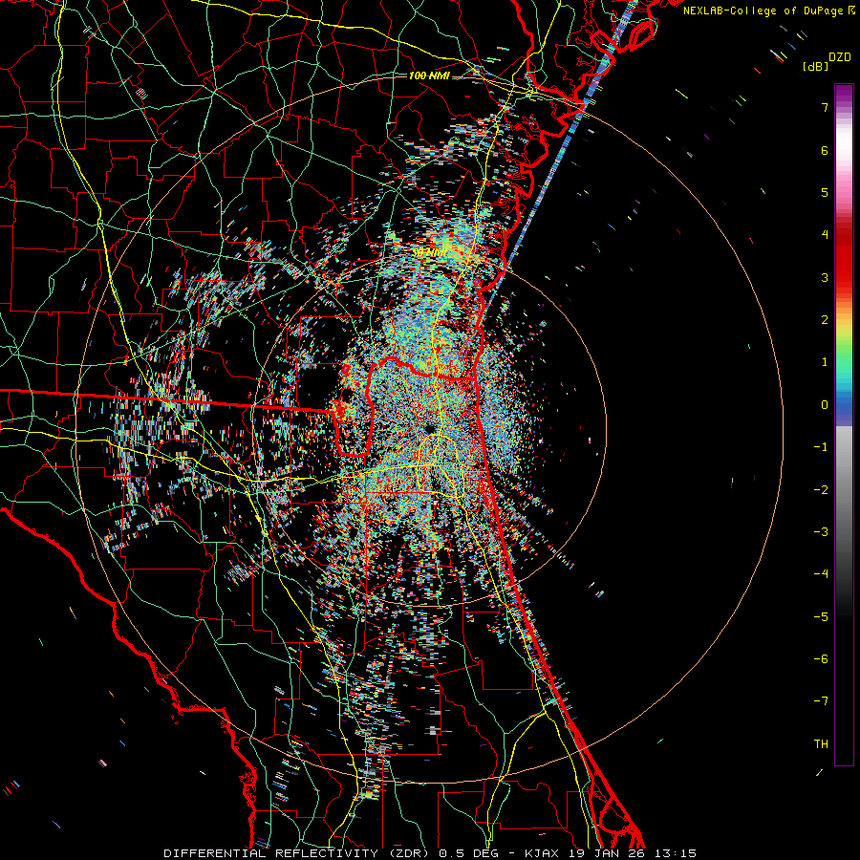Click the red segment of the color bar

click(844, 264)
